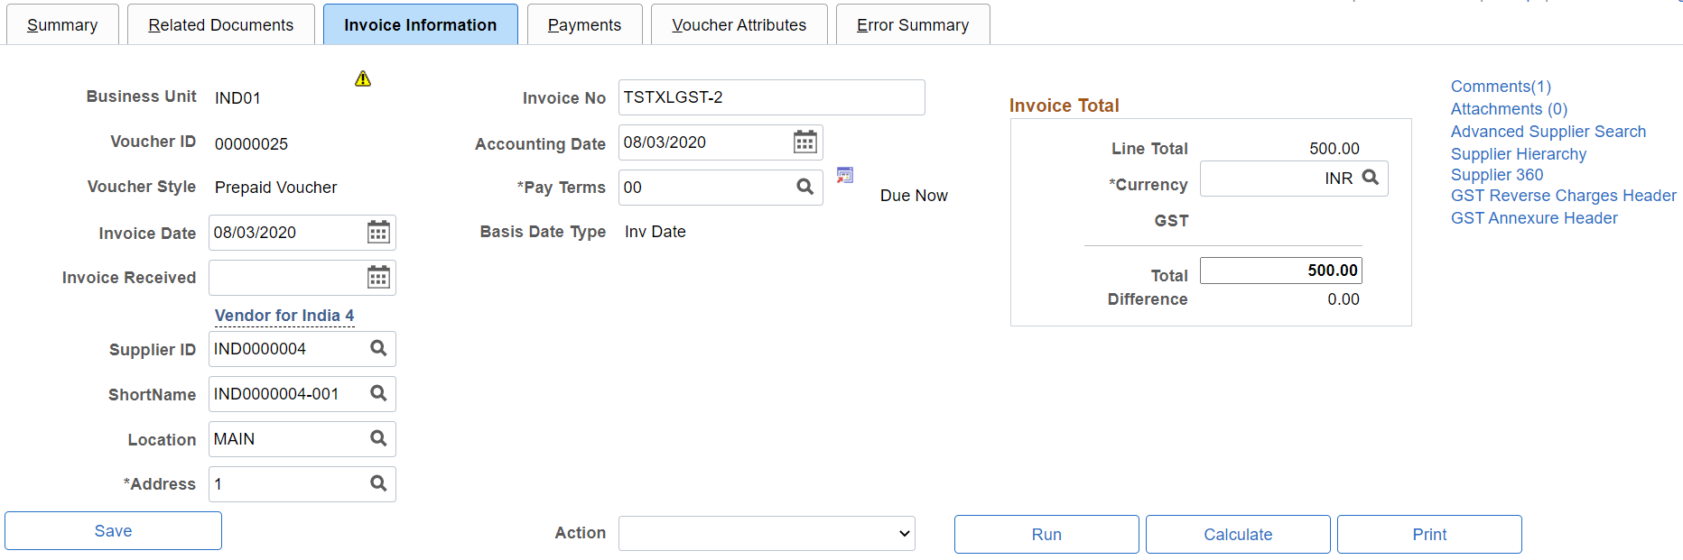Screen dimensions: 1683x560
Task: Open the Invoice Date calendar picker
Action: (378, 232)
